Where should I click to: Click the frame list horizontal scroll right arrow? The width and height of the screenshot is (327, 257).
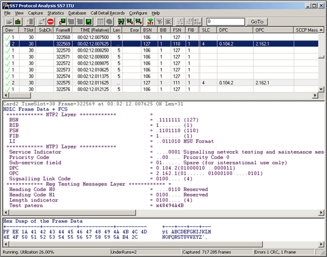[x=315, y=95]
